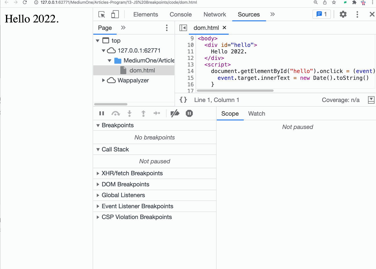Open the issues counter button
The width and height of the screenshot is (376, 269).
(x=322, y=14)
